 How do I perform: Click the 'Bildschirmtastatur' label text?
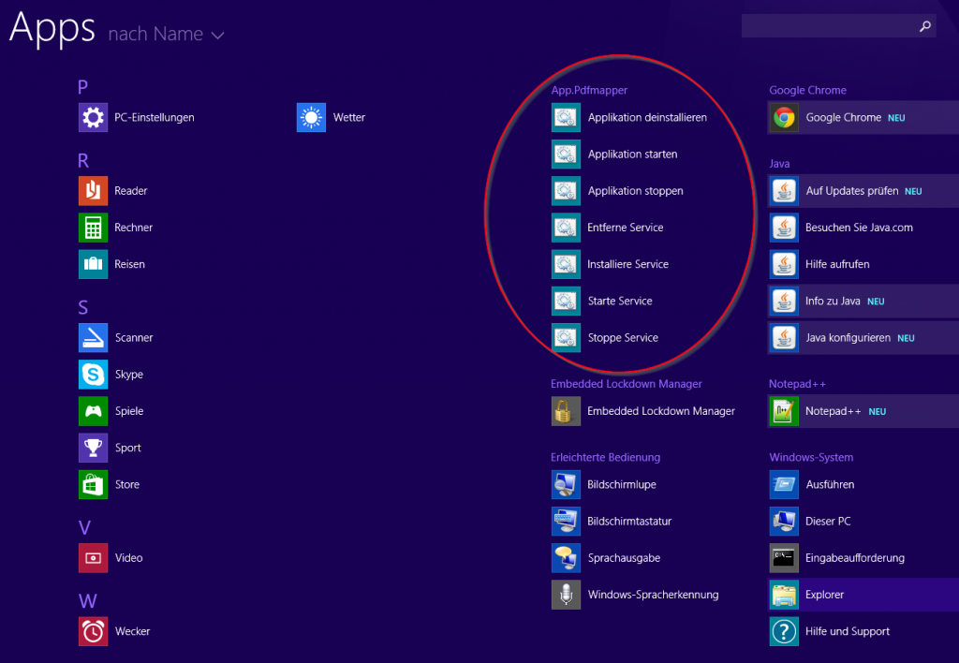coord(629,521)
